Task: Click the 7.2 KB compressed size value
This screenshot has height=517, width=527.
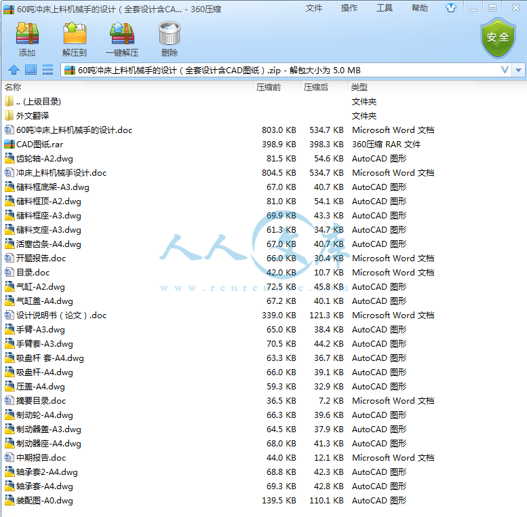Action: pos(331,401)
